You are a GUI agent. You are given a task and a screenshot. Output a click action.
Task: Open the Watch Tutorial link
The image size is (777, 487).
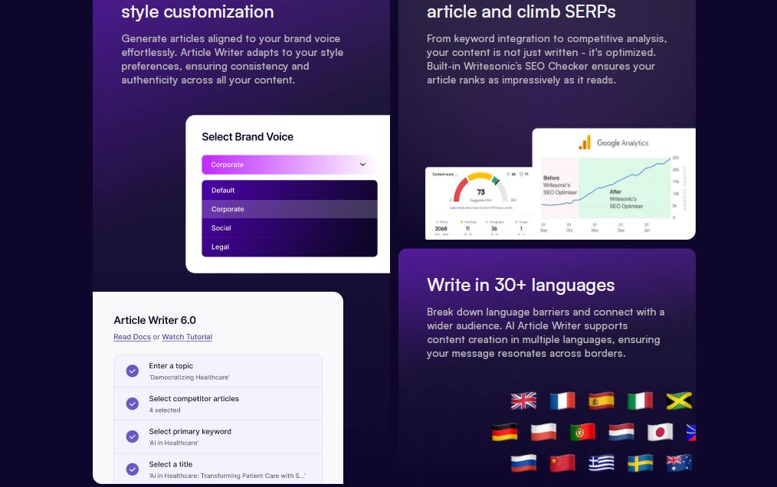(x=187, y=337)
